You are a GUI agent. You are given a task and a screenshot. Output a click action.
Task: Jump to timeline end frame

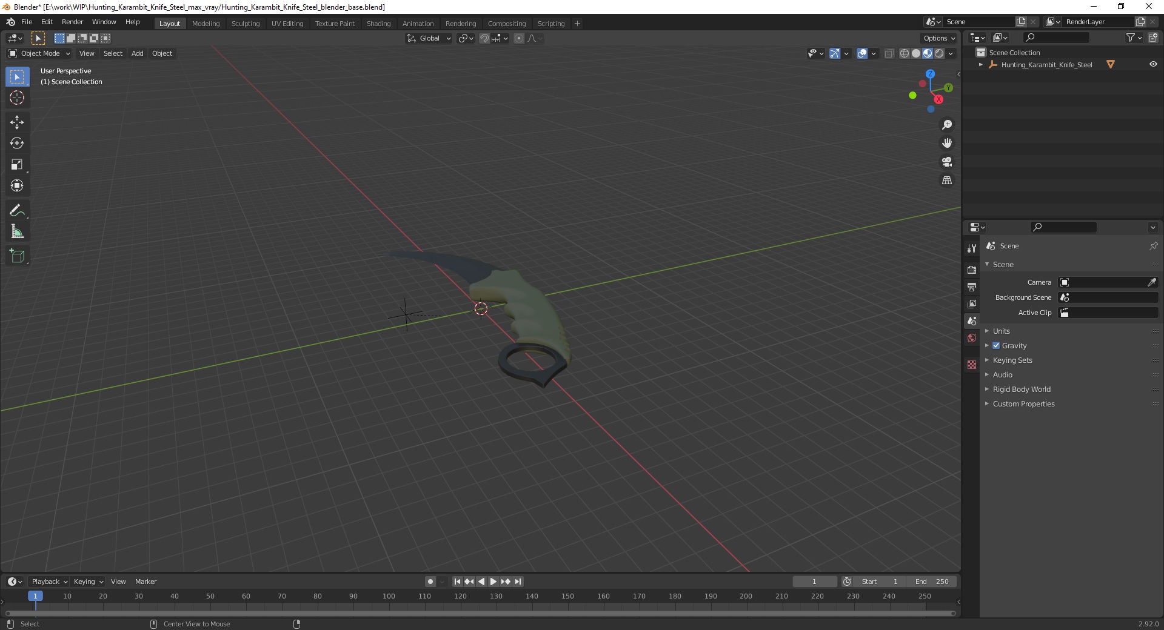point(518,582)
